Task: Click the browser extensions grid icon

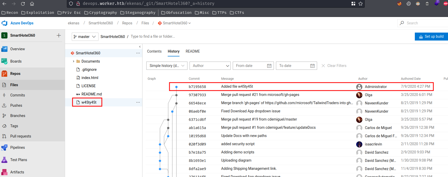Action: (x=353, y=4)
